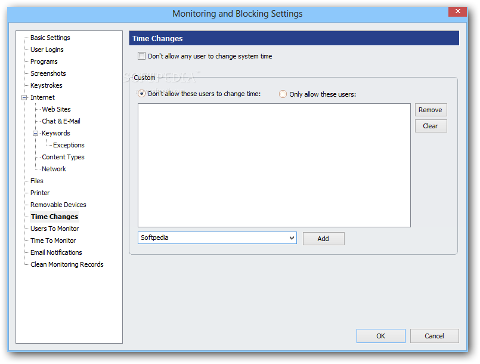The width and height of the screenshot is (480, 364).
Task: Select Time To Monitor item
Action: pyautogui.click(x=53, y=241)
